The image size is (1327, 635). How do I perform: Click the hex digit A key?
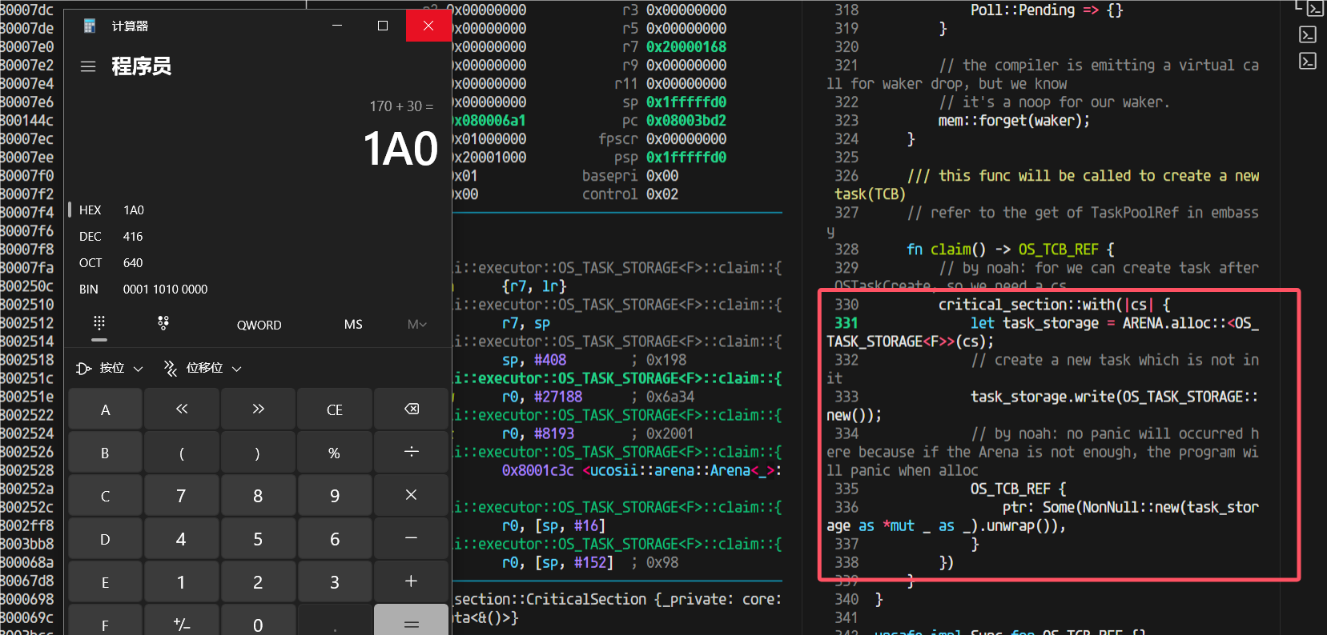click(105, 409)
